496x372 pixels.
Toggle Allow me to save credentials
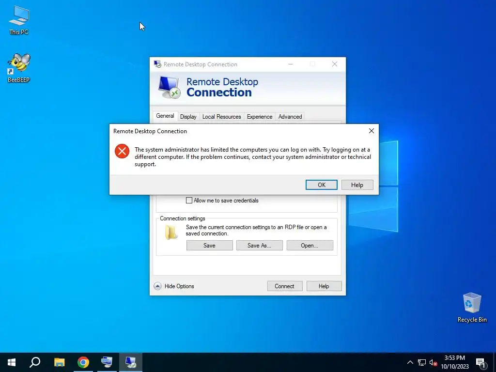click(x=189, y=200)
